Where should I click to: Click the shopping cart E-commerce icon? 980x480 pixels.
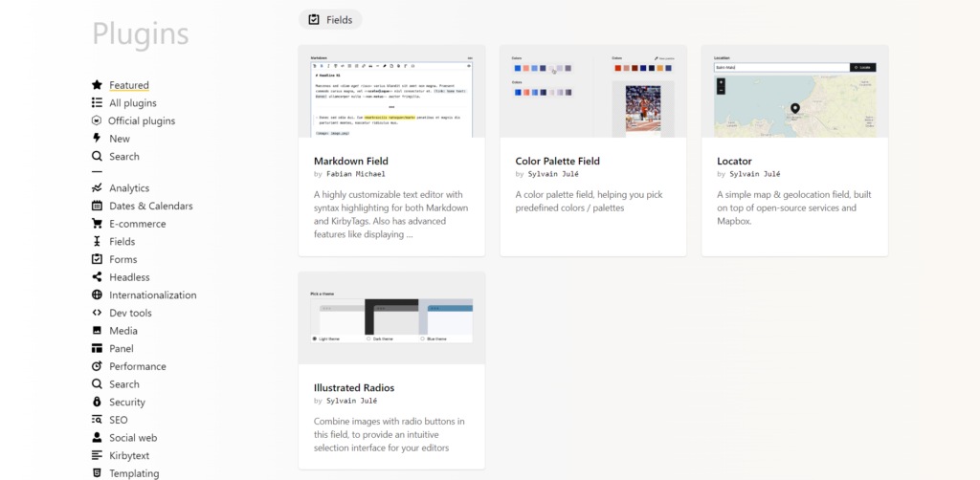click(97, 224)
